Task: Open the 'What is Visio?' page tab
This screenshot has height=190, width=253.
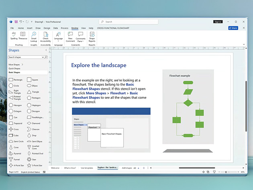Action: pyautogui.click(x=70, y=167)
